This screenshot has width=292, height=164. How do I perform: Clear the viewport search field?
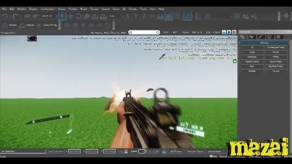(x=157, y=32)
